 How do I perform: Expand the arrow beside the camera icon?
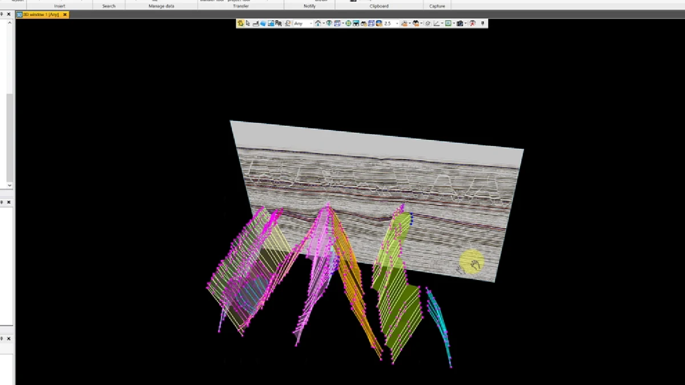(465, 23)
